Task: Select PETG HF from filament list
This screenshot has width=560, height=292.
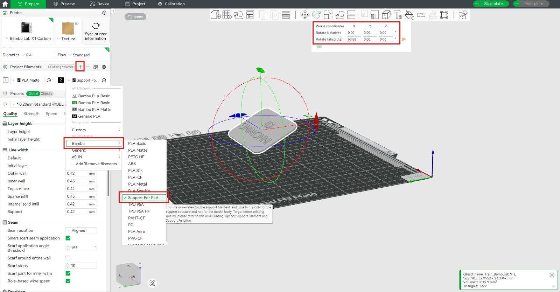Action: pyautogui.click(x=136, y=157)
